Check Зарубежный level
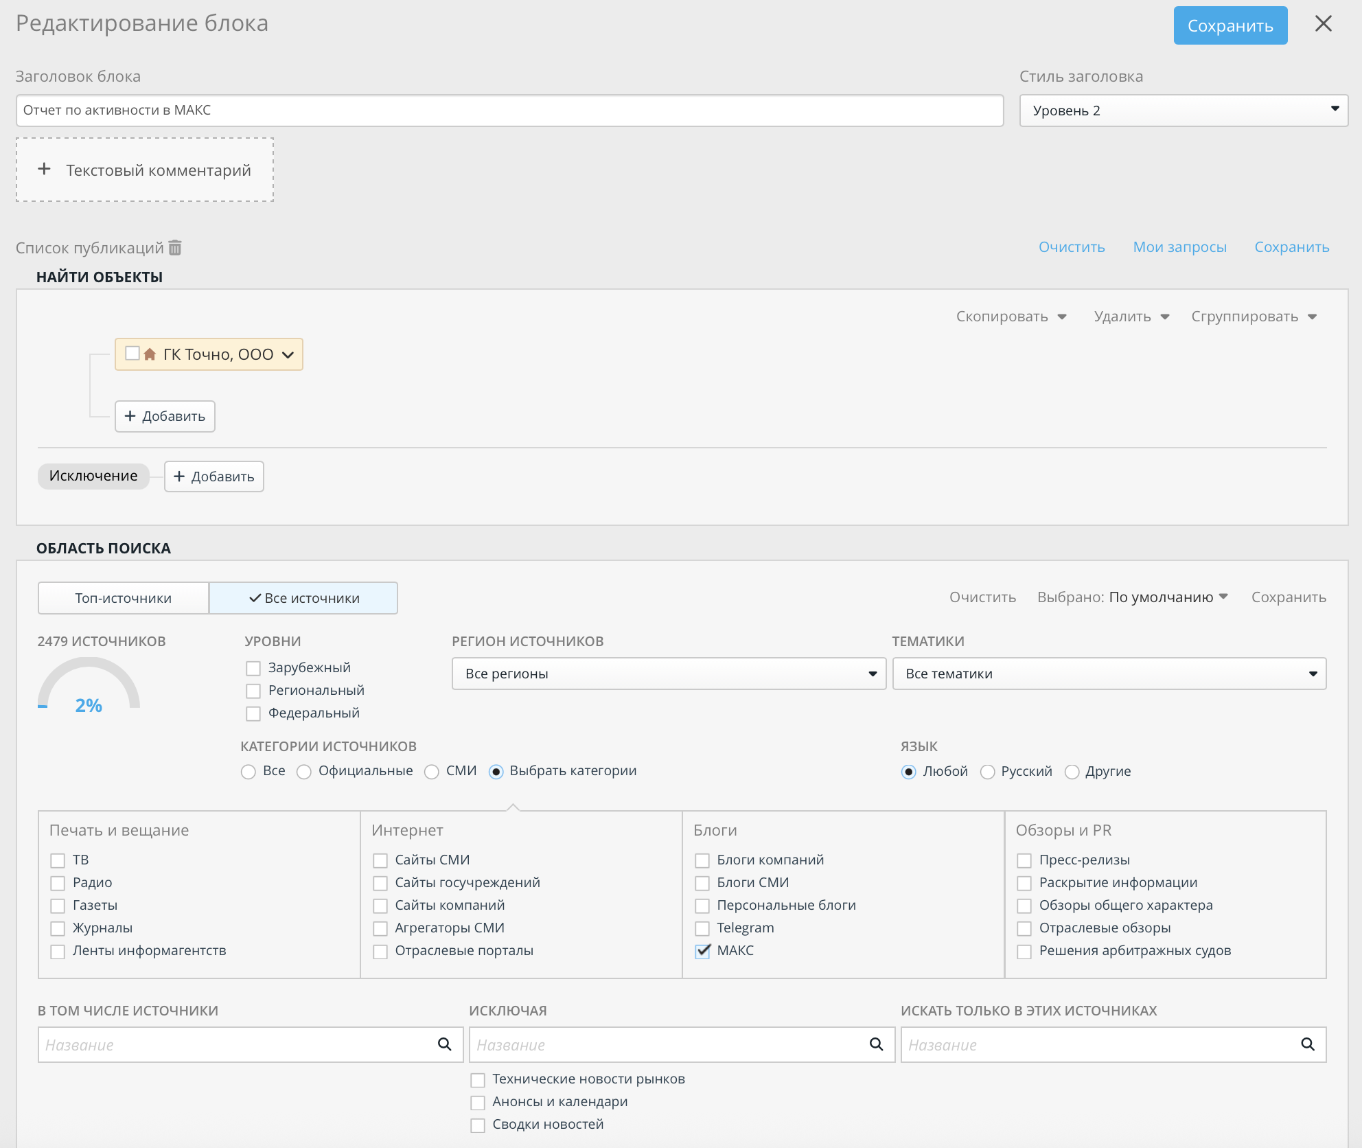 point(253,668)
